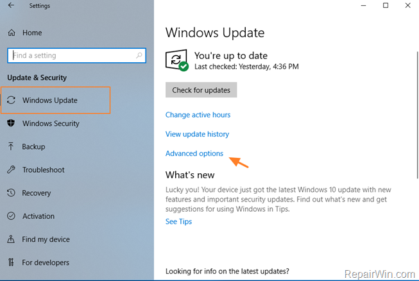Open Change active hours link
Viewport: 419px width, 281px height.
pyautogui.click(x=198, y=115)
